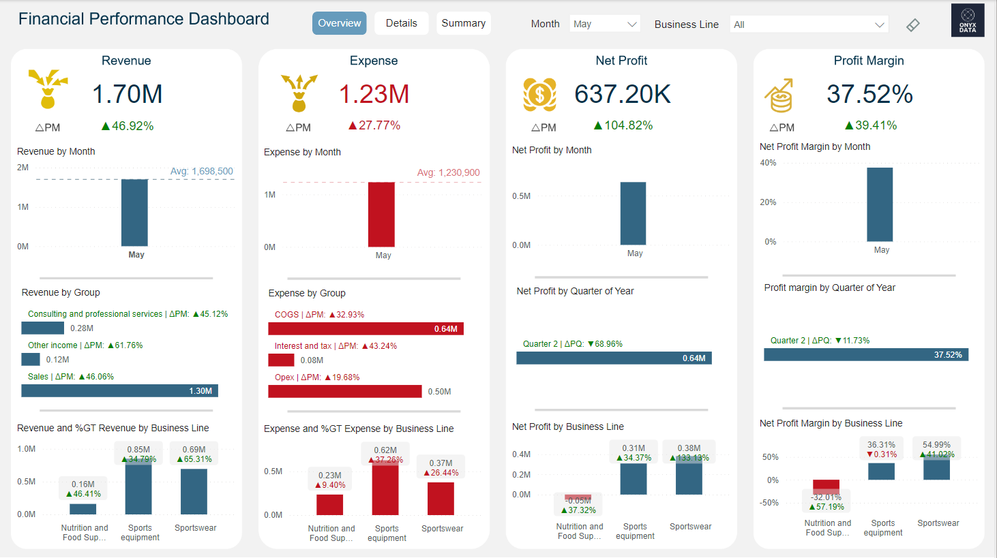
Task: Open the Month dropdown
Action: click(x=605, y=24)
